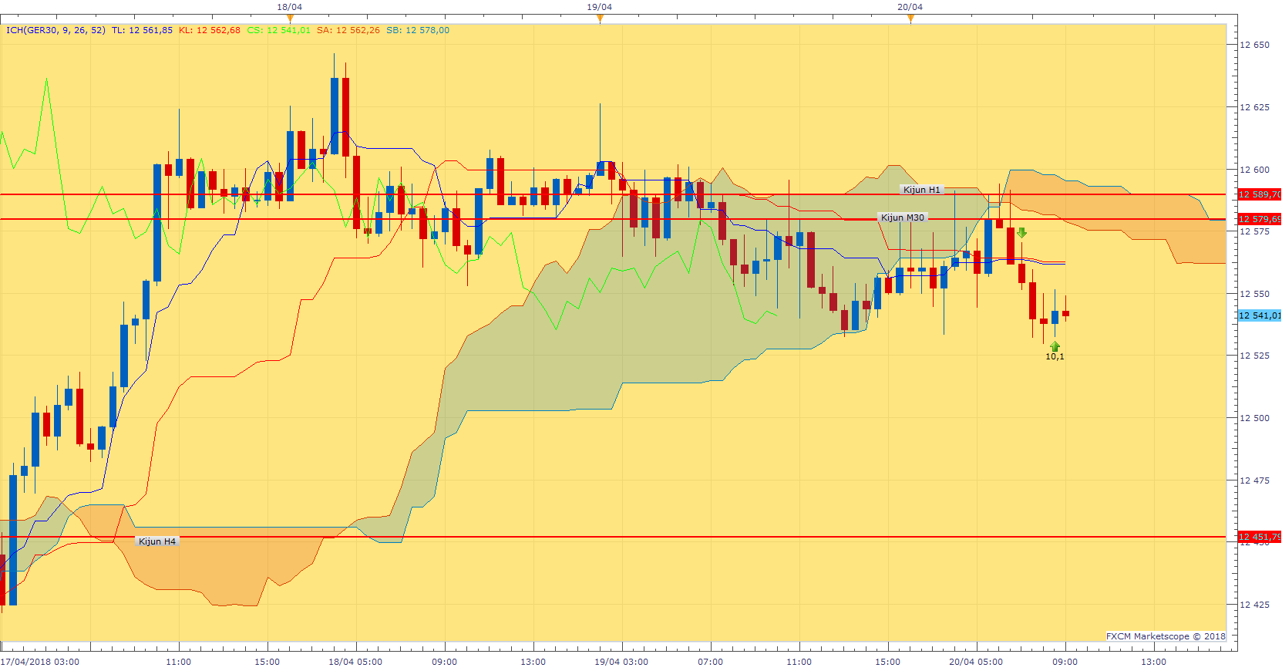The height and width of the screenshot is (671, 1282).
Task: Click the 12 575 price axis label
Action: point(1254,231)
